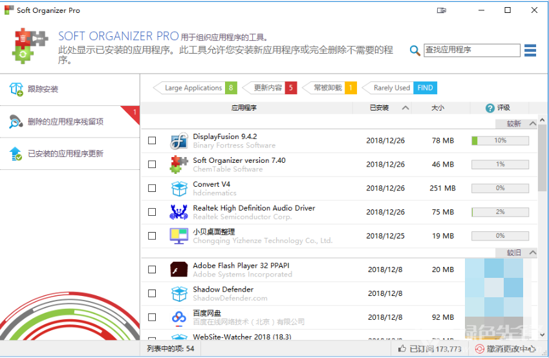Click the 已订阅 173,773 button

[x=430, y=349]
